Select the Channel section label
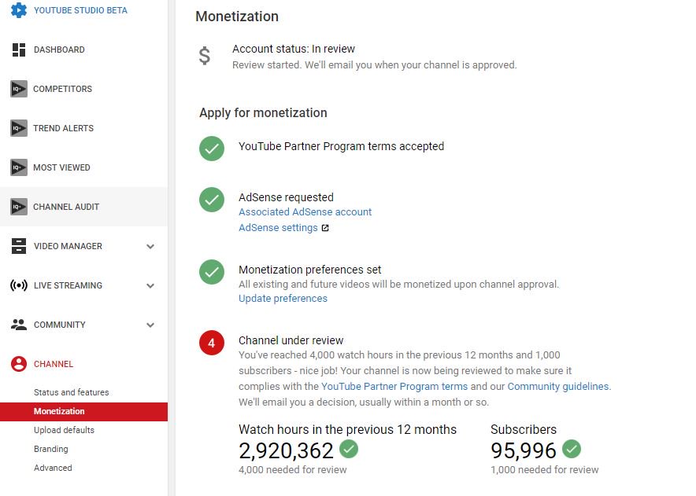Viewport: 696px width, 496px height. [x=54, y=364]
